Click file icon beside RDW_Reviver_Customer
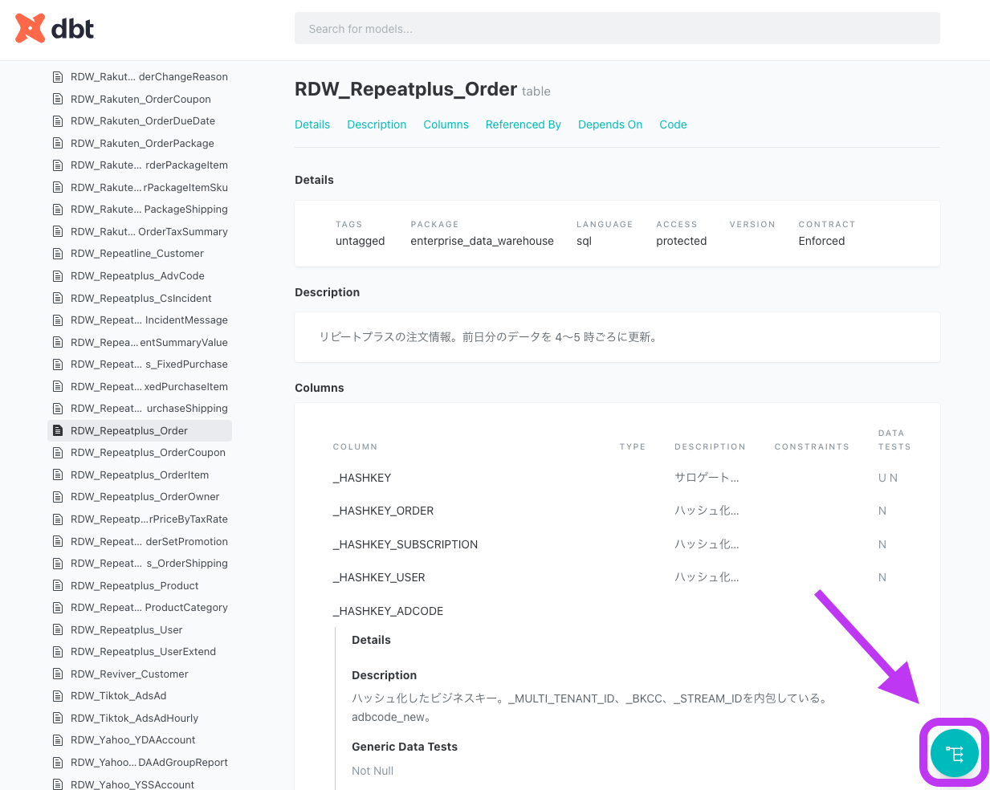Viewport: 990px width, 790px height. 58,674
